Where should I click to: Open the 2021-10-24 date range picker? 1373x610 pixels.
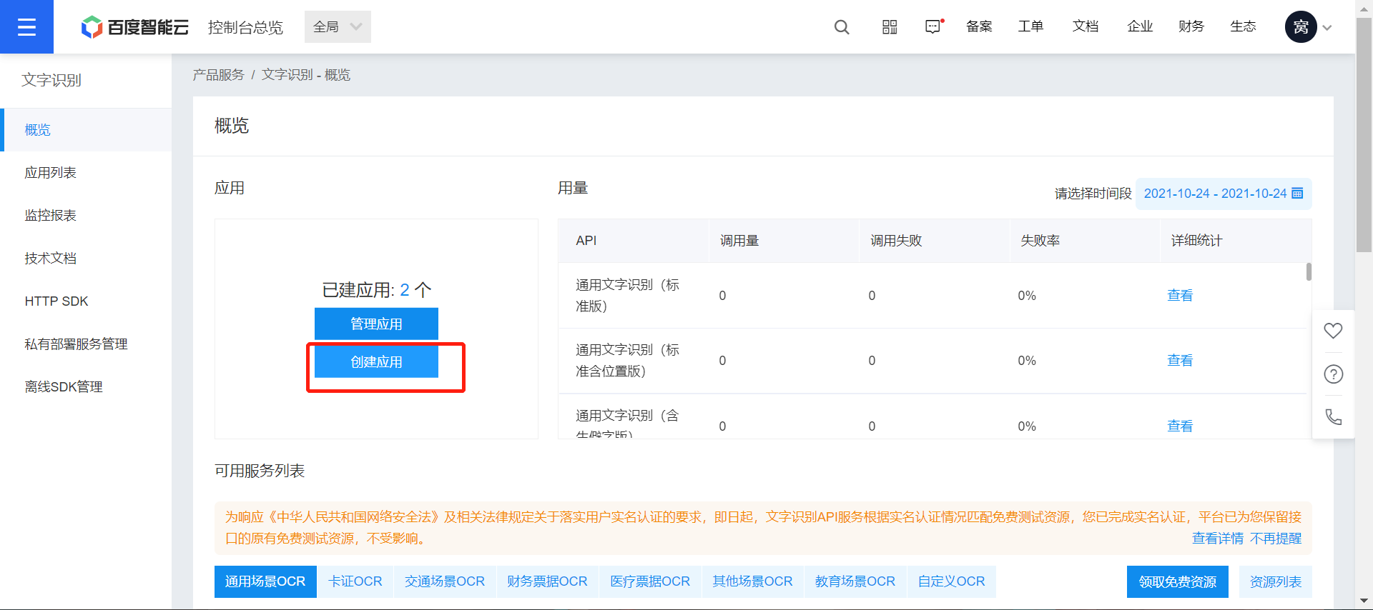coord(1223,194)
